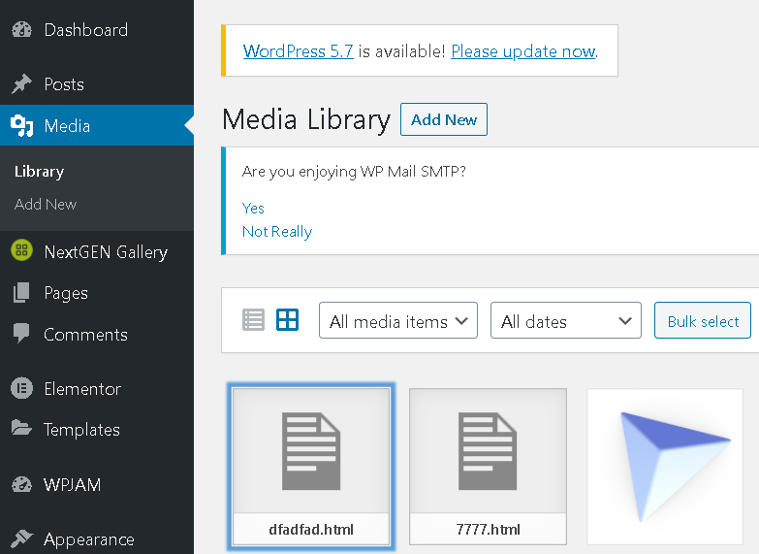Screen dimensions: 759x554
Task: Go to the Comments menu
Action: tap(97, 335)
